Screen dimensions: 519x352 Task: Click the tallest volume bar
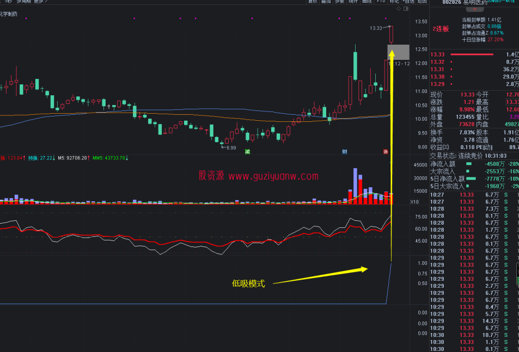coord(355,186)
